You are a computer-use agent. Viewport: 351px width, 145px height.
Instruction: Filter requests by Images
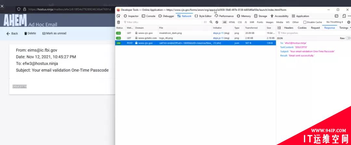(269, 22)
